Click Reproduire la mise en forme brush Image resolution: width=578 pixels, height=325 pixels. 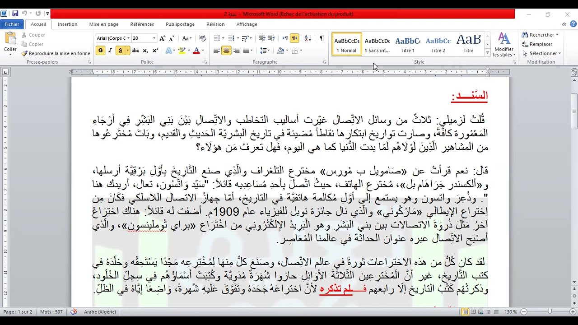click(x=56, y=53)
